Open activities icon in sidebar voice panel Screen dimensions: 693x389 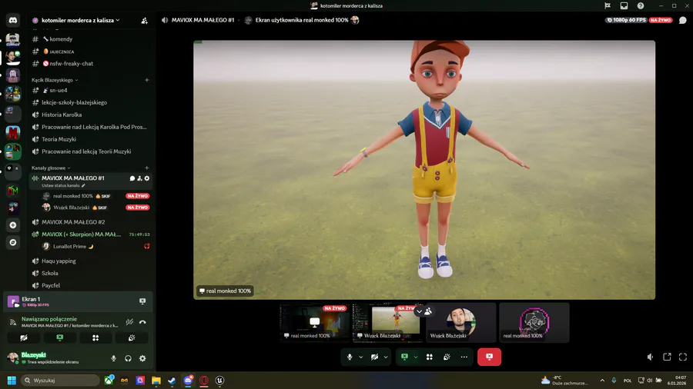[95, 337]
